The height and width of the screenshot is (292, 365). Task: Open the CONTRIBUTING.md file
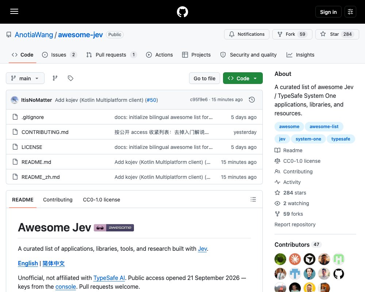[x=45, y=132]
